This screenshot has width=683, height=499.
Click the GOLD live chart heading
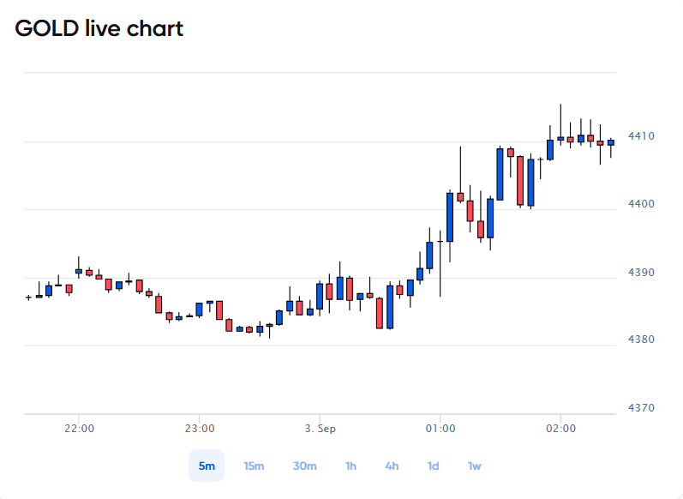99,29
